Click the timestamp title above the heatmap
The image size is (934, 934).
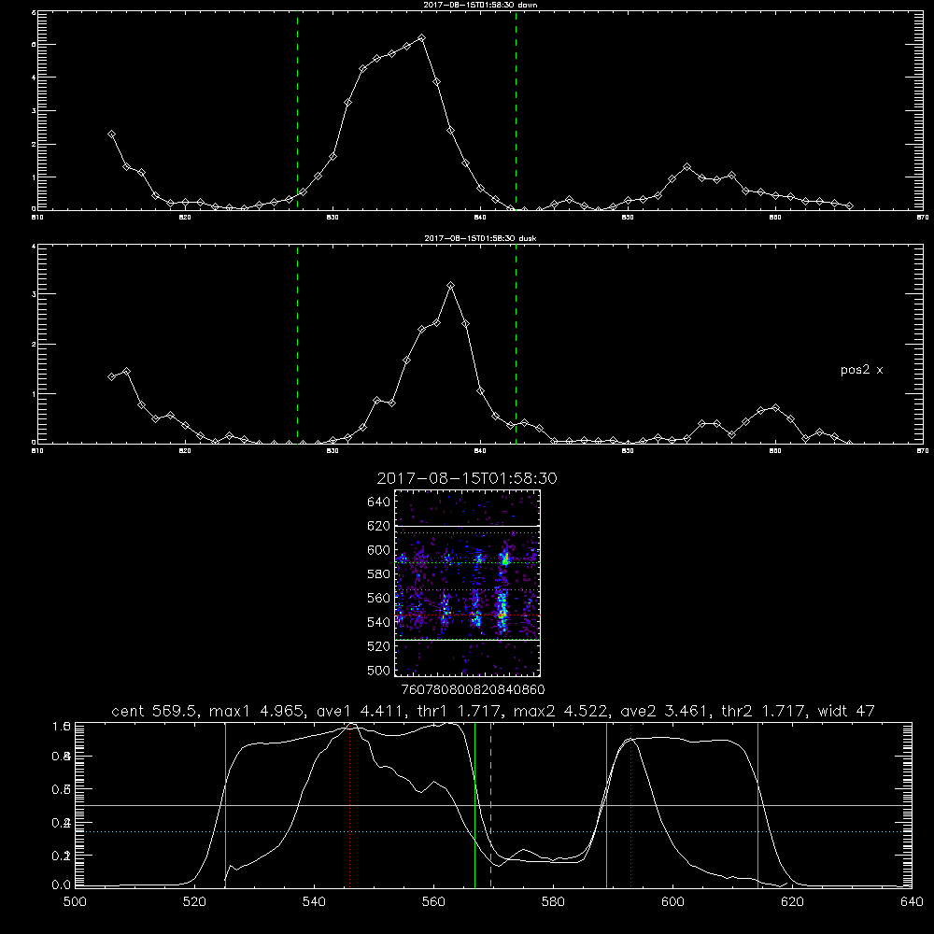(x=467, y=478)
